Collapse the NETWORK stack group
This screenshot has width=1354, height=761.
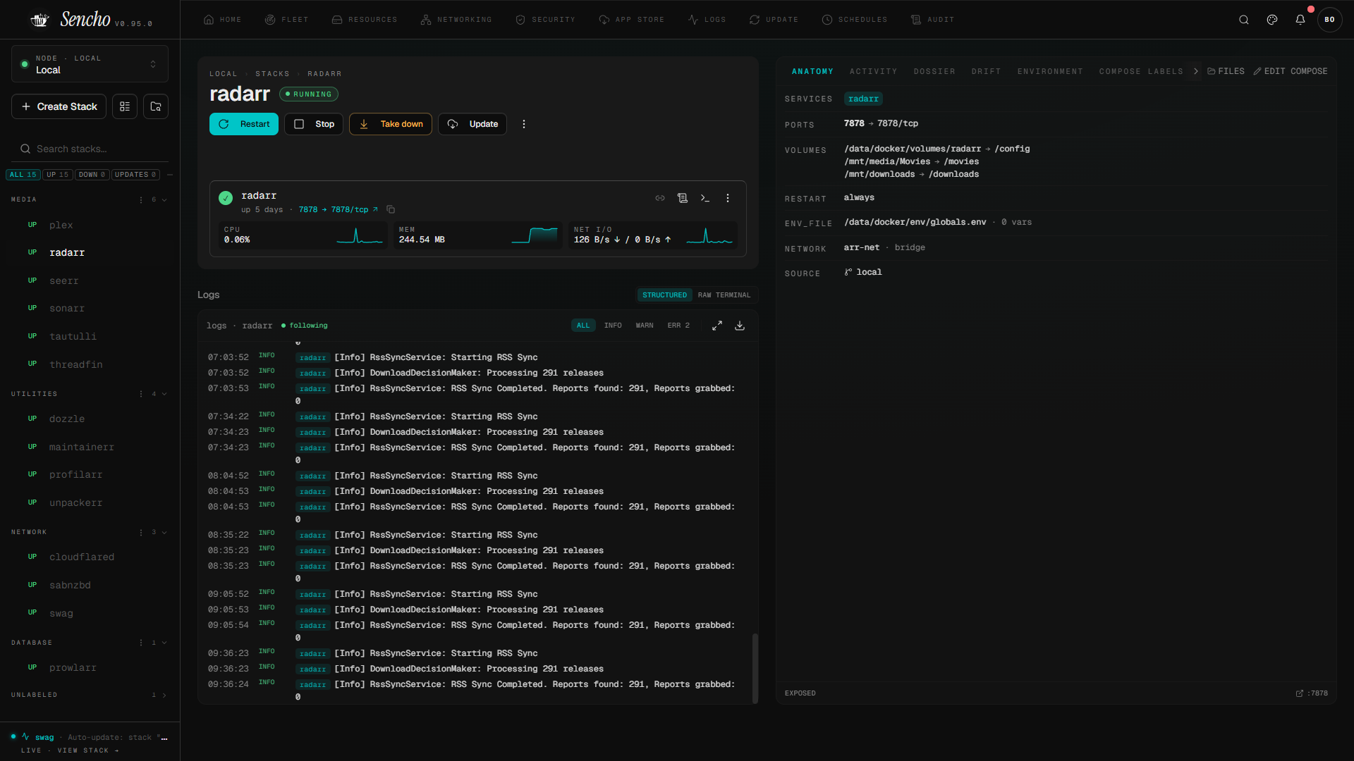coord(164,532)
